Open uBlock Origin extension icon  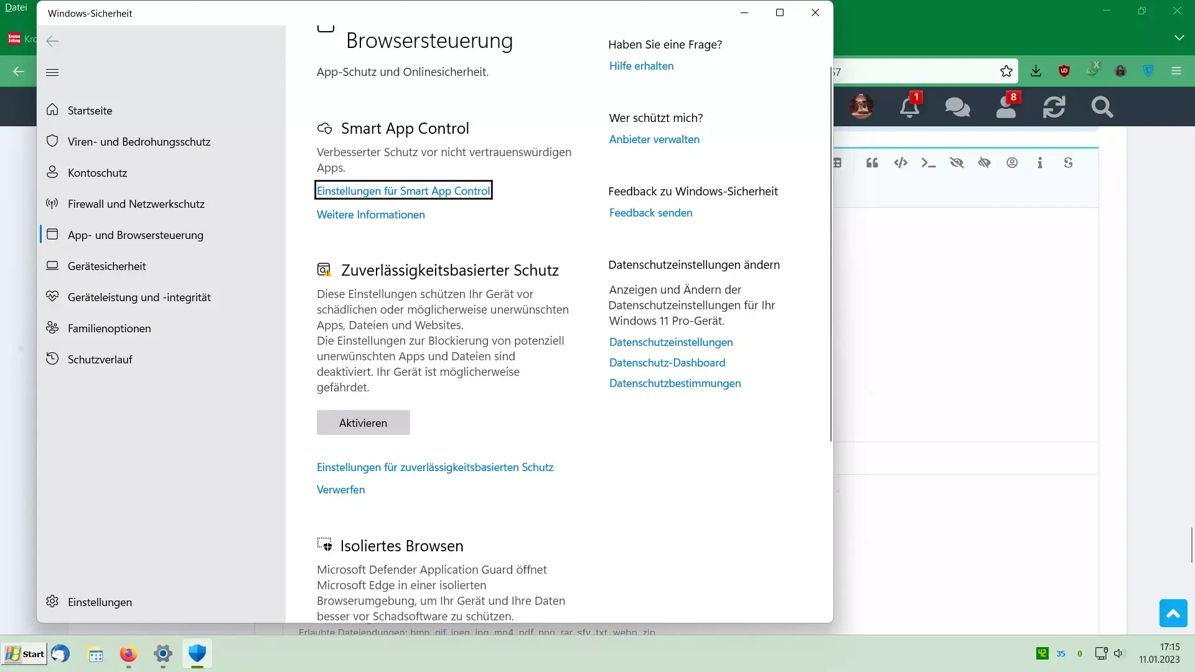pos(1064,71)
